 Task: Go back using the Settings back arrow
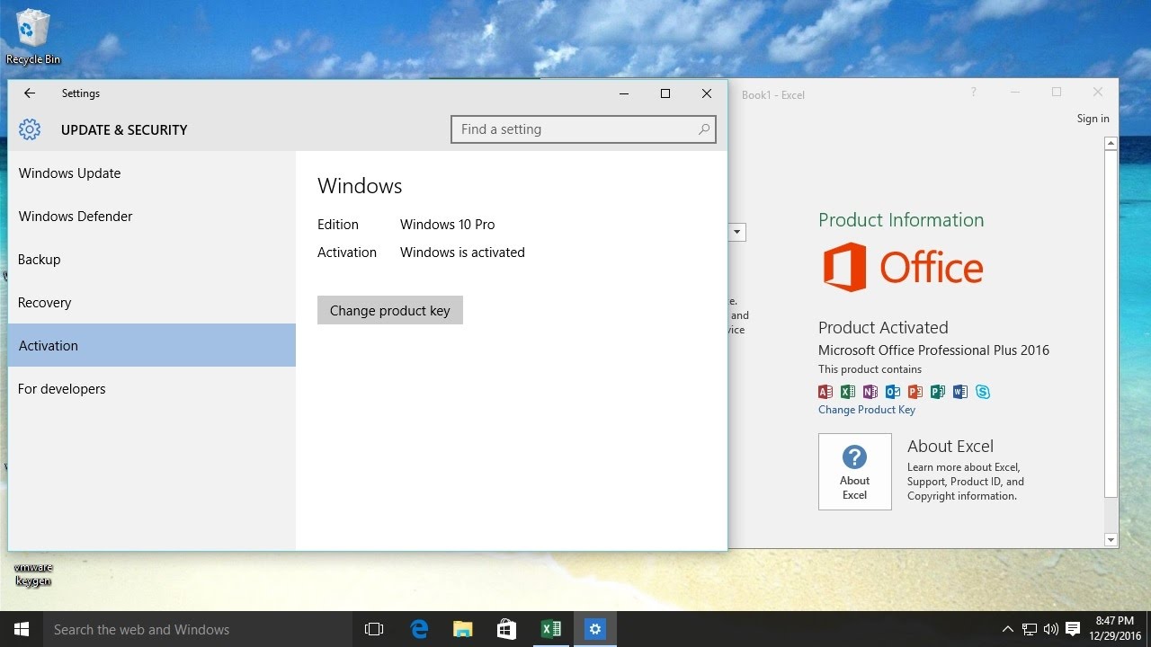(x=30, y=93)
